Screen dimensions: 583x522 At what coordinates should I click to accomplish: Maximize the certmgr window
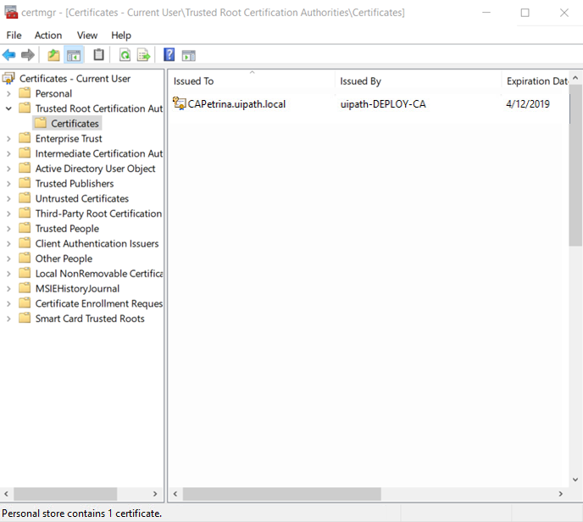(525, 13)
